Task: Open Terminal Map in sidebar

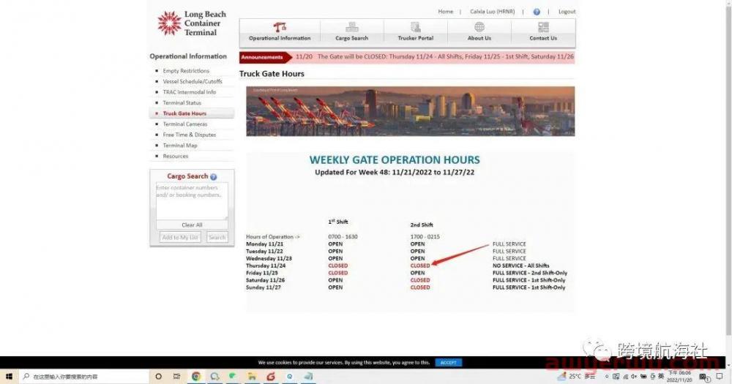Action: [x=180, y=146]
